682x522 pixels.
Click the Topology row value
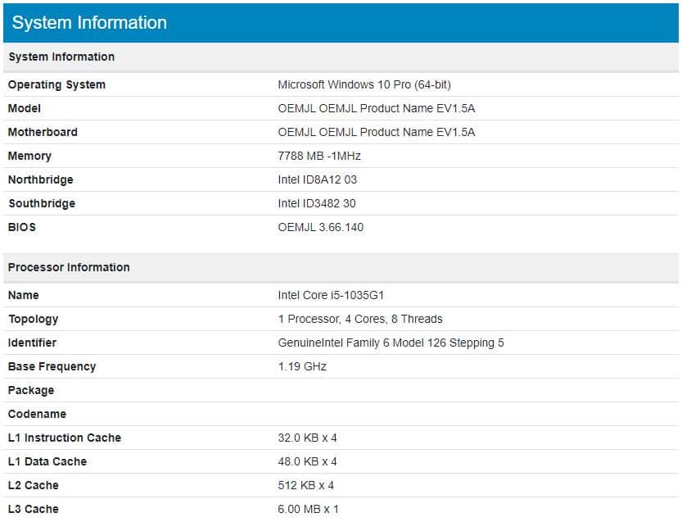(x=360, y=319)
